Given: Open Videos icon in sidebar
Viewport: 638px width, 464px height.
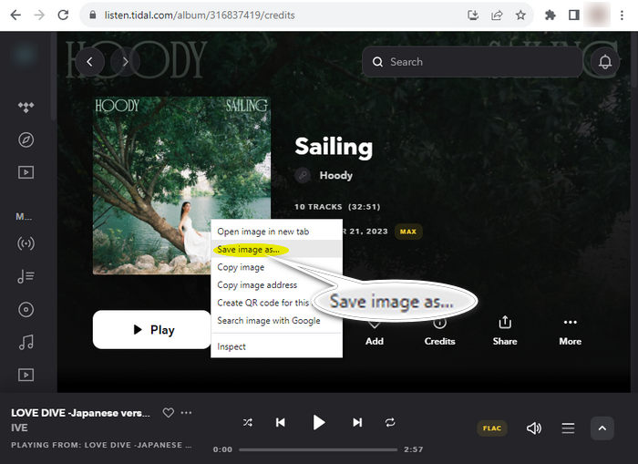Looking at the screenshot, I should point(26,172).
